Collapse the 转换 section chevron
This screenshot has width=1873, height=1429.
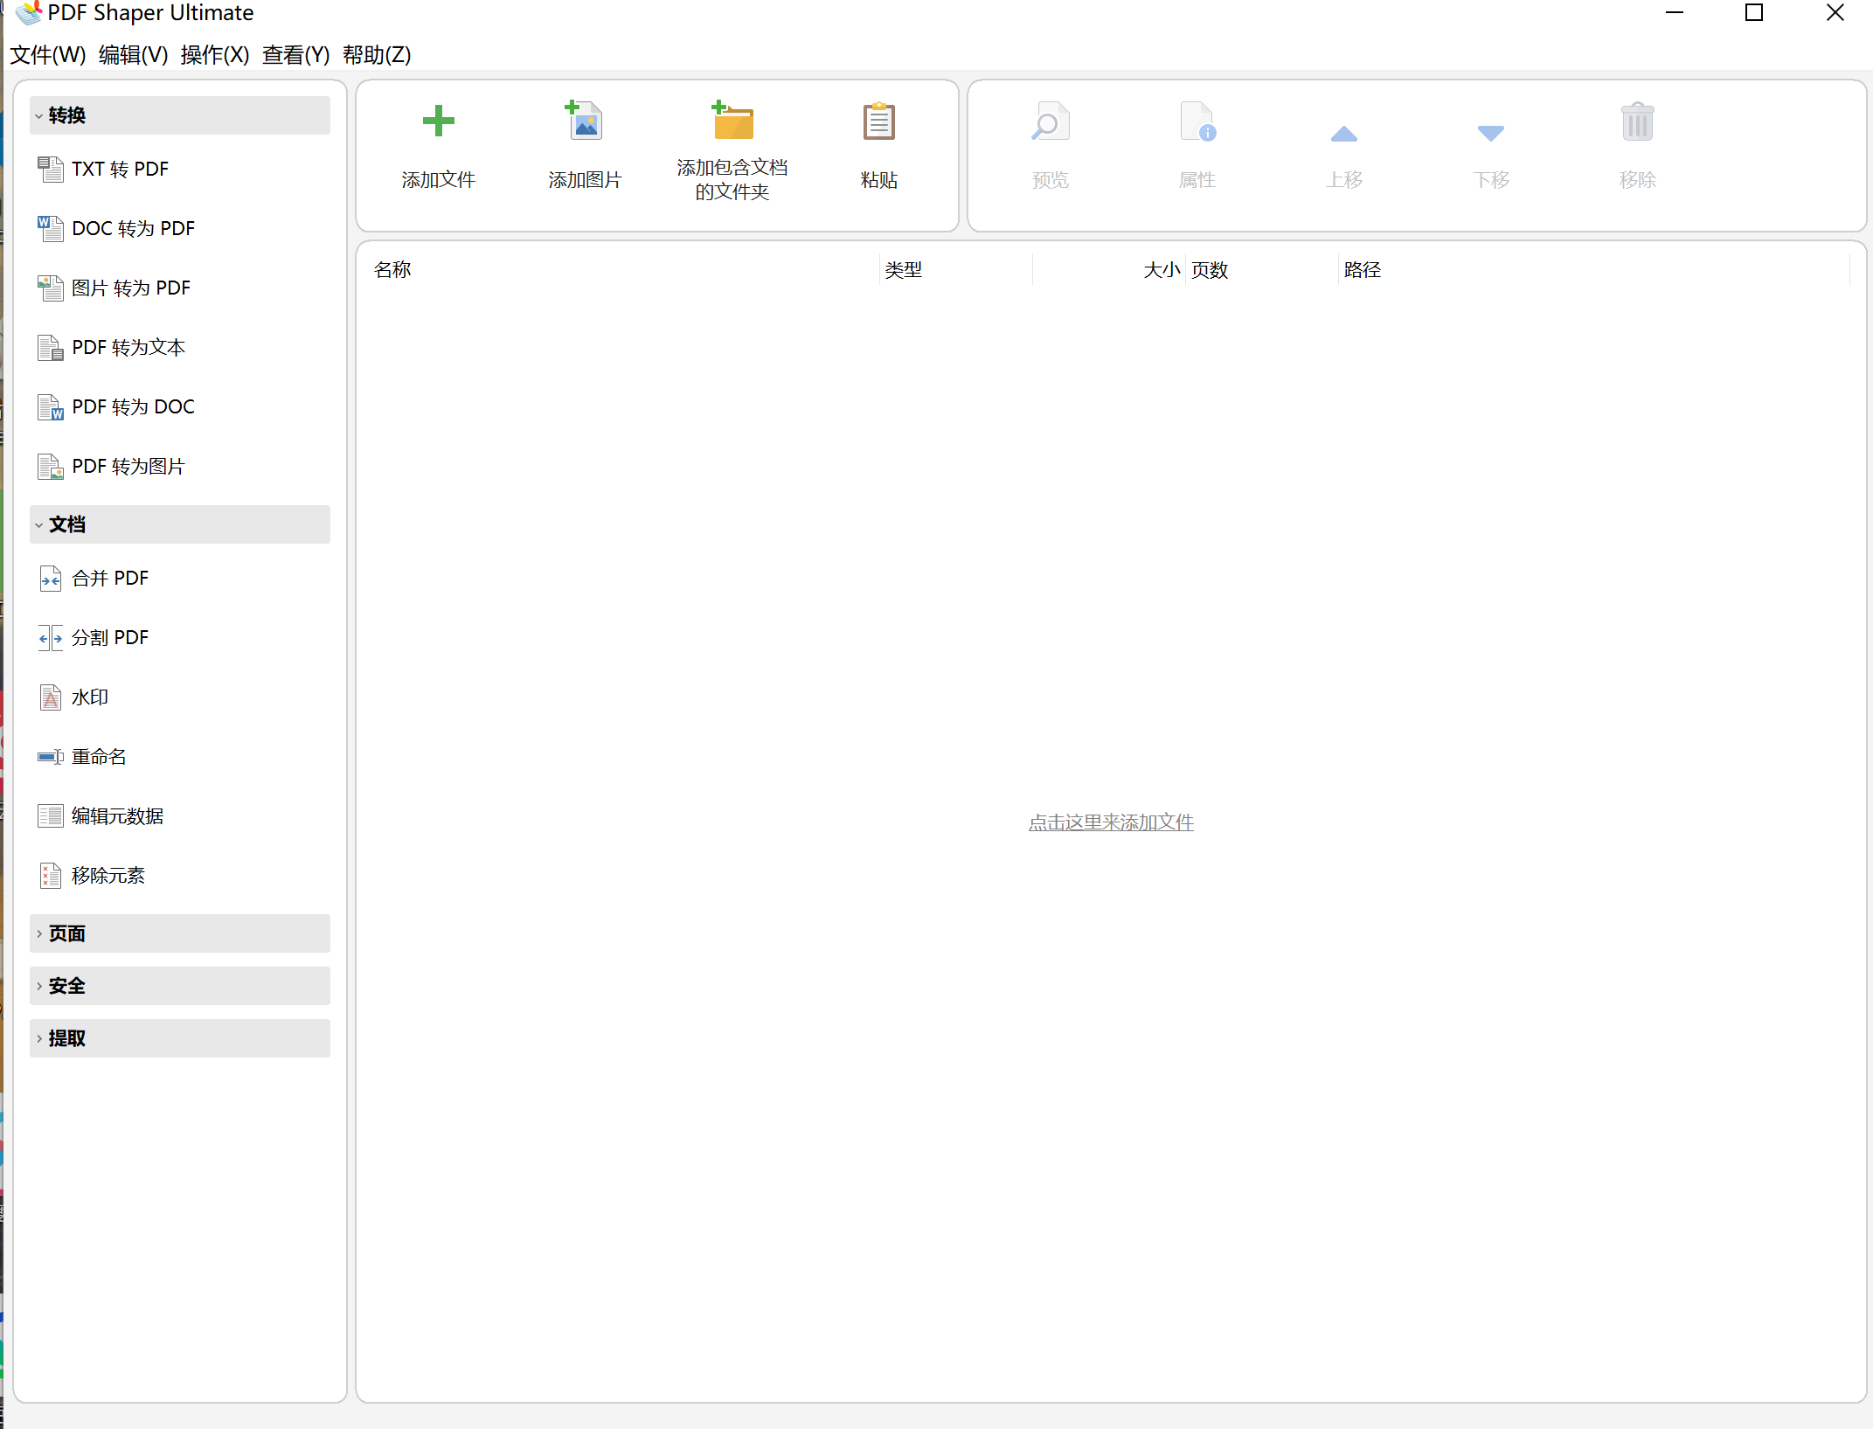tap(38, 115)
